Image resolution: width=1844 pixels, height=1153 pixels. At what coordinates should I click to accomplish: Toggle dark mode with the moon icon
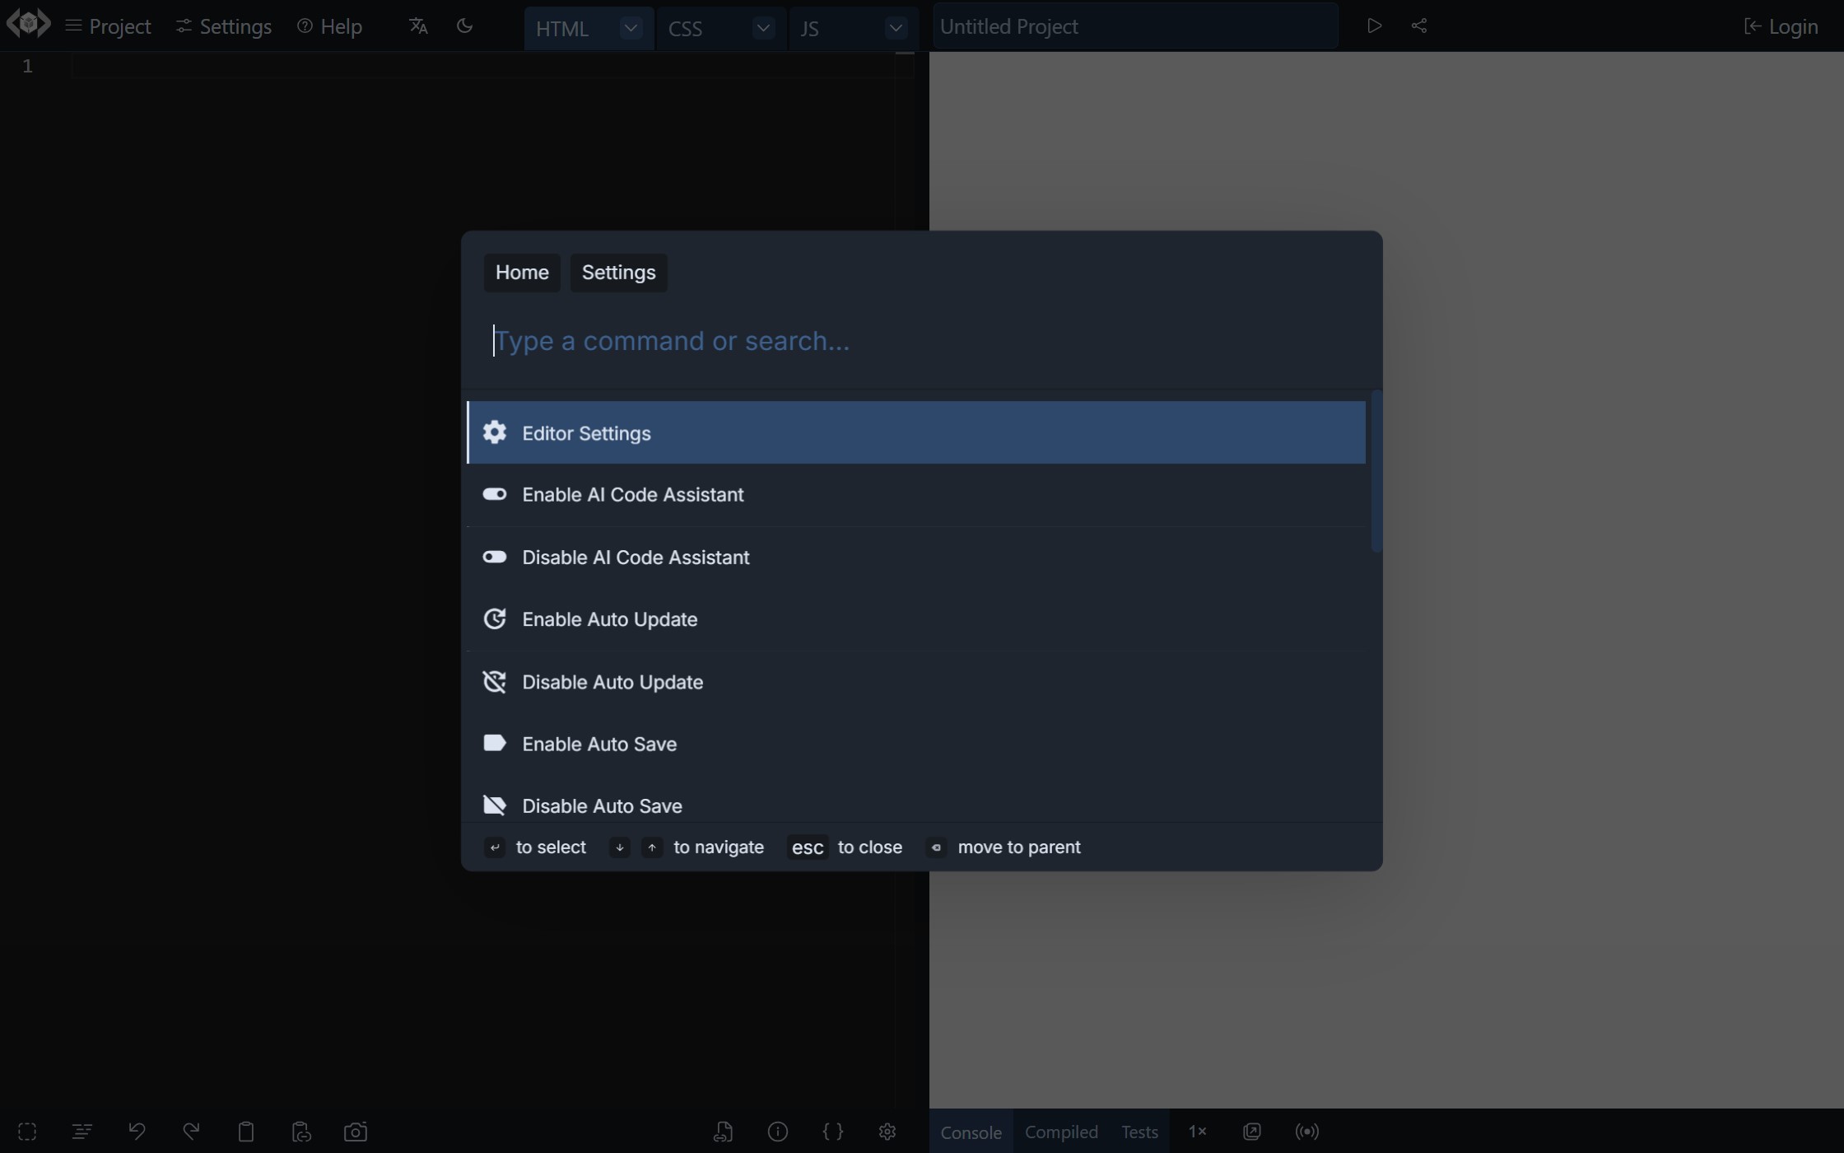464,26
